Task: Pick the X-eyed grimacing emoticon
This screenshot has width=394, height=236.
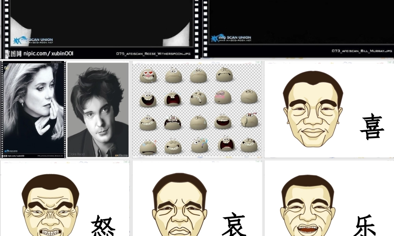Action: [198, 98]
